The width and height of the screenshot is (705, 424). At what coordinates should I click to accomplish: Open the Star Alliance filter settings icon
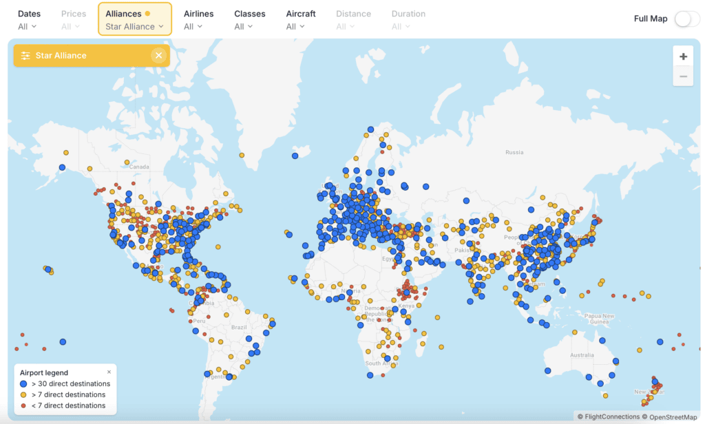(x=25, y=55)
